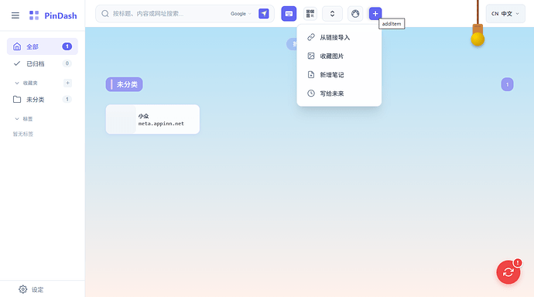Select 从链接导入 menu entry

point(339,37)
